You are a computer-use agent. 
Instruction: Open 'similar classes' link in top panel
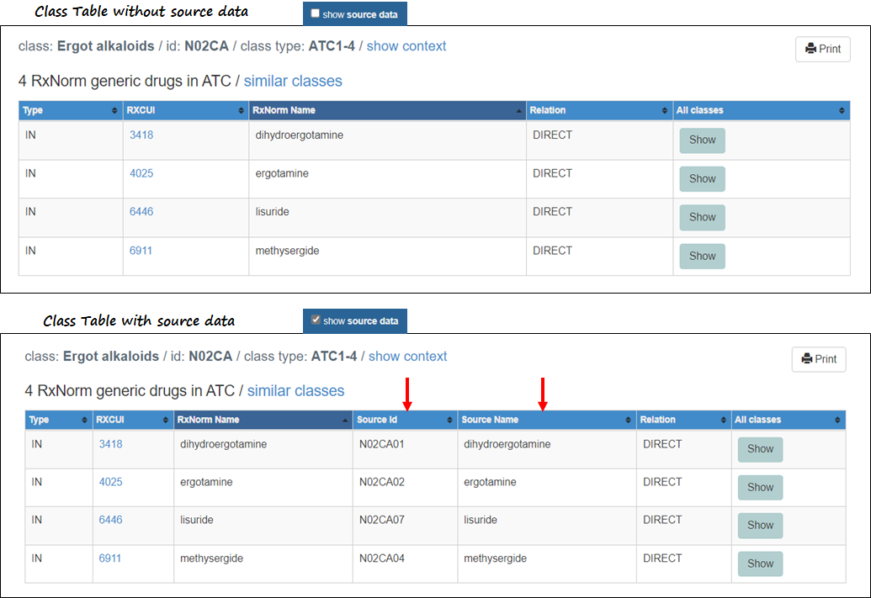293,81
